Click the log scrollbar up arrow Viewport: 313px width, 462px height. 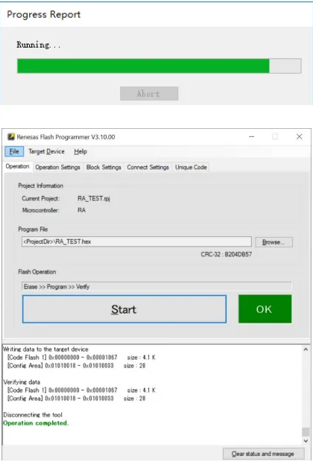(x=306, y=349)
